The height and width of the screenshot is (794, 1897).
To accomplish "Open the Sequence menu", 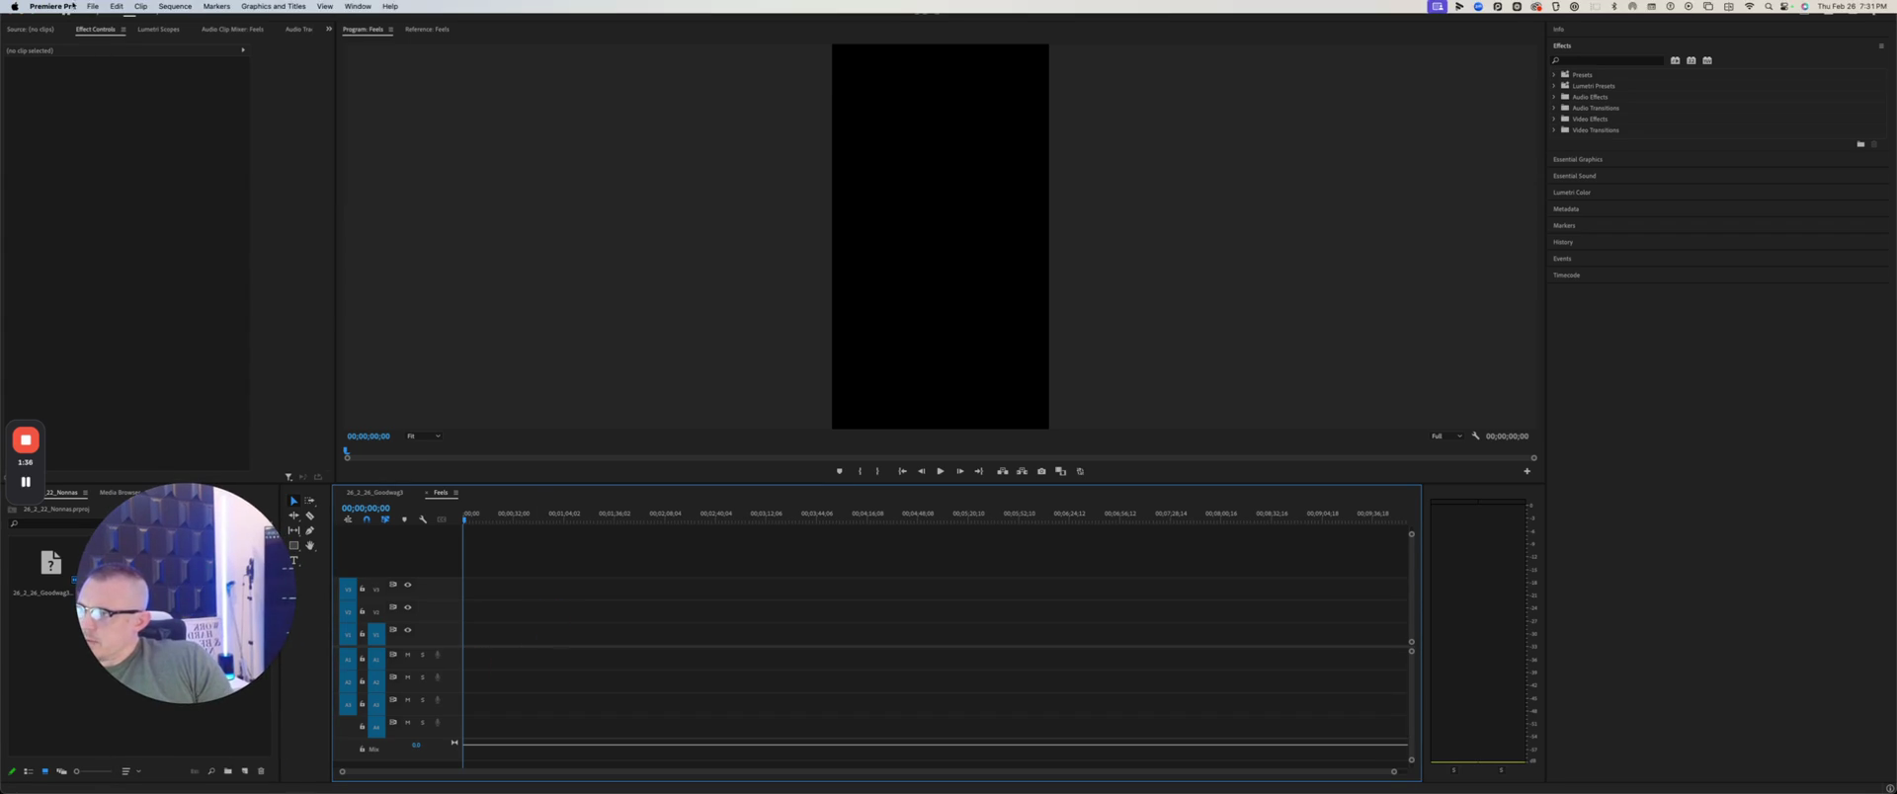I will 175,6.
